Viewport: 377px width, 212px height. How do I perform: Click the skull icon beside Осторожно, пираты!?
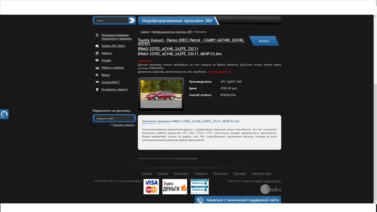97,90
